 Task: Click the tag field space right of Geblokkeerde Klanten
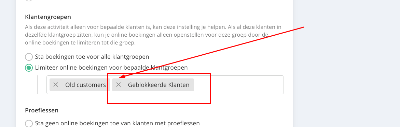(x=238, y=85)
